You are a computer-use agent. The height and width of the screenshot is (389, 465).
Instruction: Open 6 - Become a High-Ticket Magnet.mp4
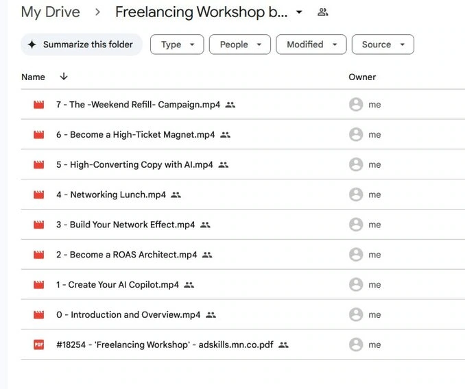click(x=136, y=135)
